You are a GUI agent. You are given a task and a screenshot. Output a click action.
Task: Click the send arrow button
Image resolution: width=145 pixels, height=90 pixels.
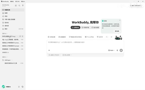(121, 50)
